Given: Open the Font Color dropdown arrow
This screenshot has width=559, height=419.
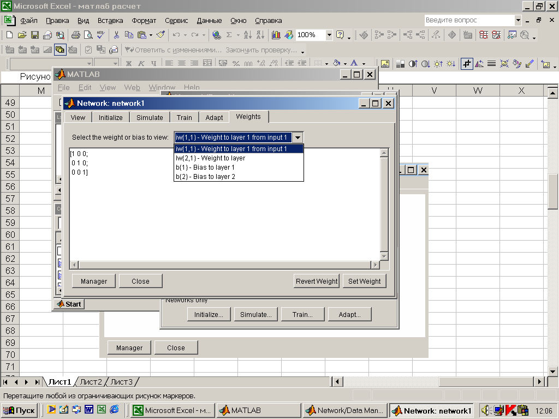Looking at the screenshot, I should [x=364, y=64].
